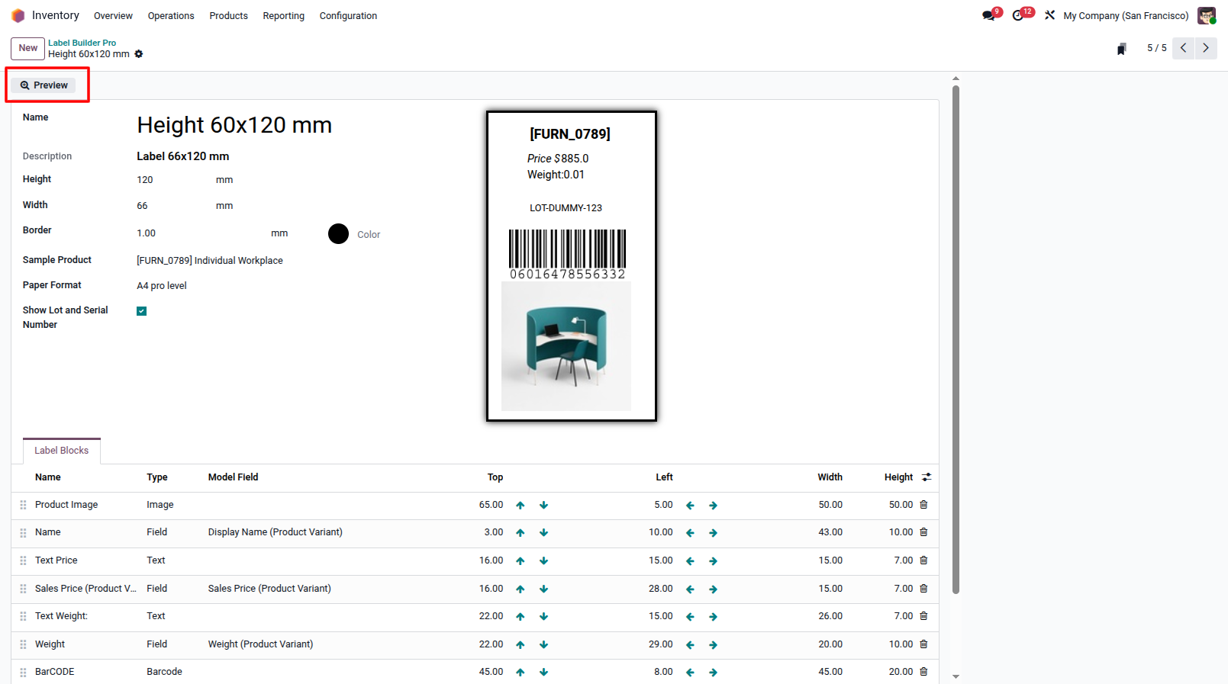Viewport: 1228px width, 684px height.
Task: Go to the next record
Action: pos(1206,48)
